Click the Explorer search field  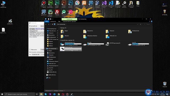[x=147, y=24]
